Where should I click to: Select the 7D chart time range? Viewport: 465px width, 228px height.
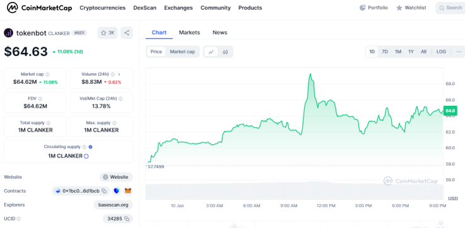click(x=385, y=52)
